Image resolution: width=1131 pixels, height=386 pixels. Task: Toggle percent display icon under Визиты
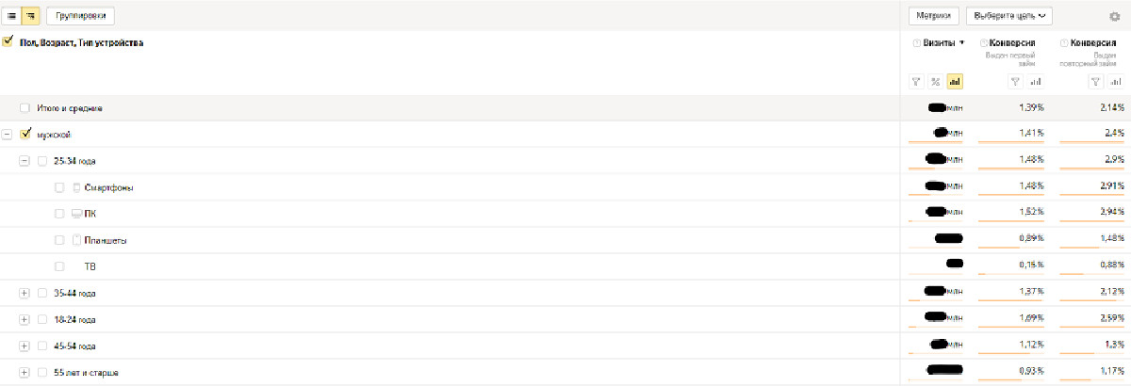click(936, 82)
